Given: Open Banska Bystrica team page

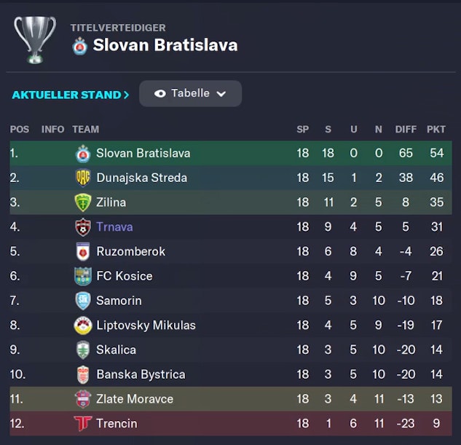Looking at the screenshot, I should (141, 374).
